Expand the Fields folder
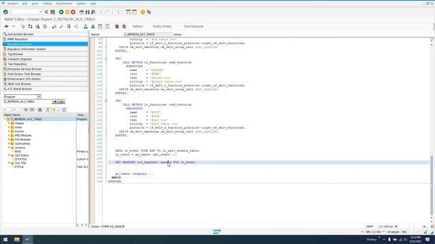This screenshot has height=244, width=435. point(9,127)
